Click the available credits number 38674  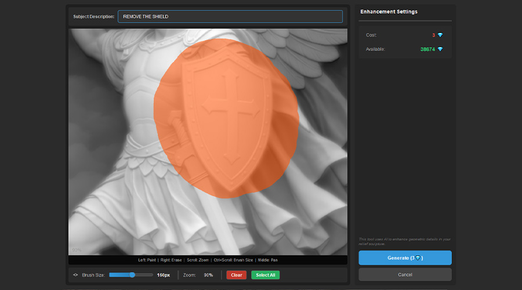pos(427,49)
